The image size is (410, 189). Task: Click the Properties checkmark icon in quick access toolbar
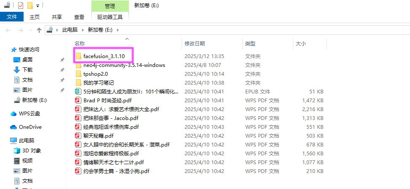point(20,5)
